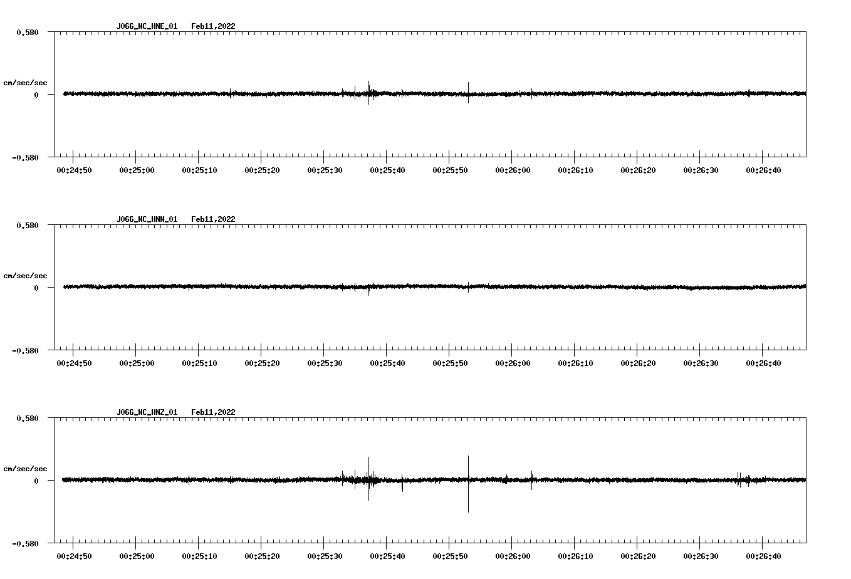Screen dimensions: 851x579
Task: Click the largest spike near 00:25:53 on the HNZ trace
Action: pos(468,484)
